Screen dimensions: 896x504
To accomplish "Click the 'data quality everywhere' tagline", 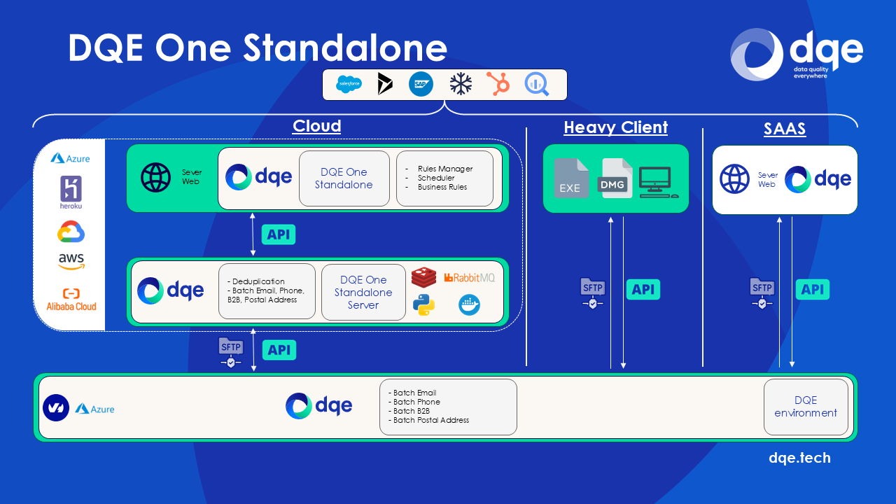I will pos(810,73).
